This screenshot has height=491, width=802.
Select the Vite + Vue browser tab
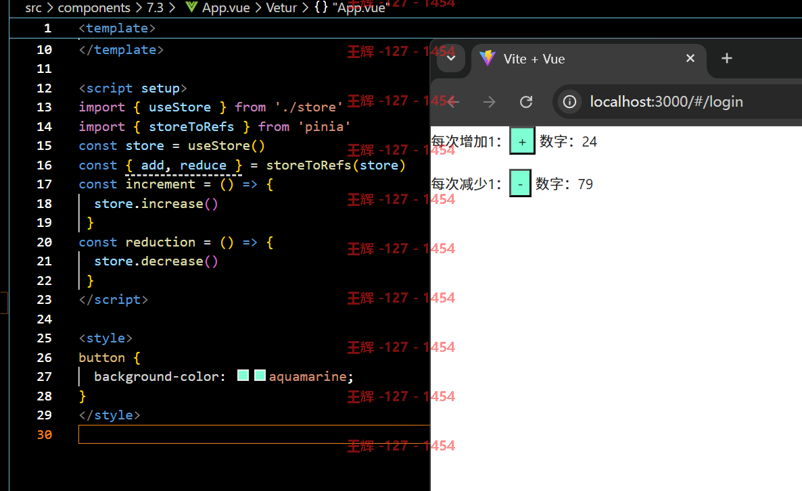(588, 59)
